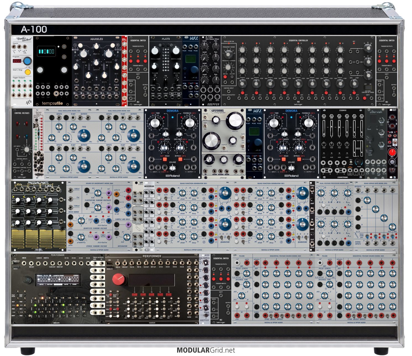This screenshot has width=412, height=356.
Task: Click the USB port on the large Performer
Action: pos(109,263)
